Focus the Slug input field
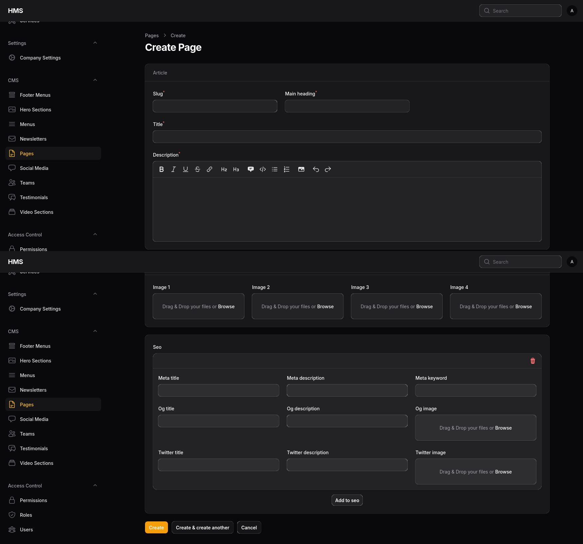This screenshot has width=583, height=544. point(215,106)
